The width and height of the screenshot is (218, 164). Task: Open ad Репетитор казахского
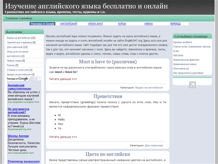(24, 161)
